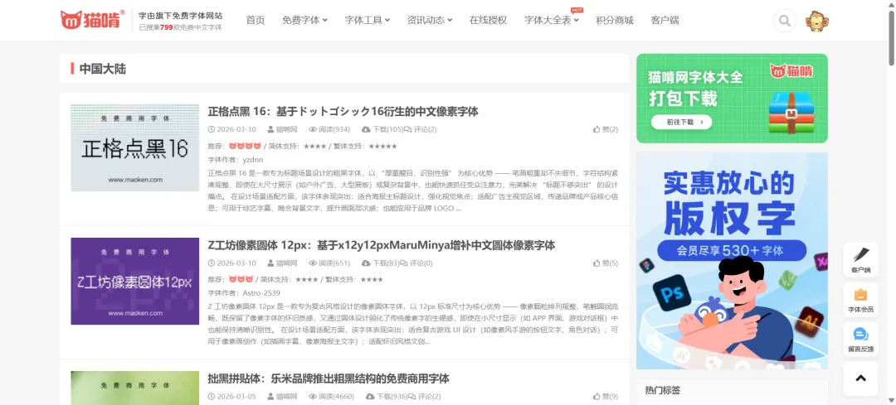The height and width of the screenshot is (405, 896).
Task: Open article title 拙黑拼贴体
Action: (329, 378)
